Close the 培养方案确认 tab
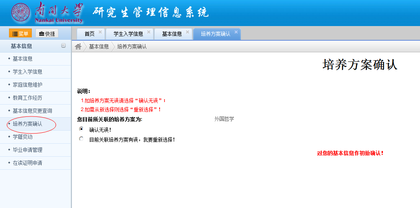The image size is (420, 208). point(236,32)
